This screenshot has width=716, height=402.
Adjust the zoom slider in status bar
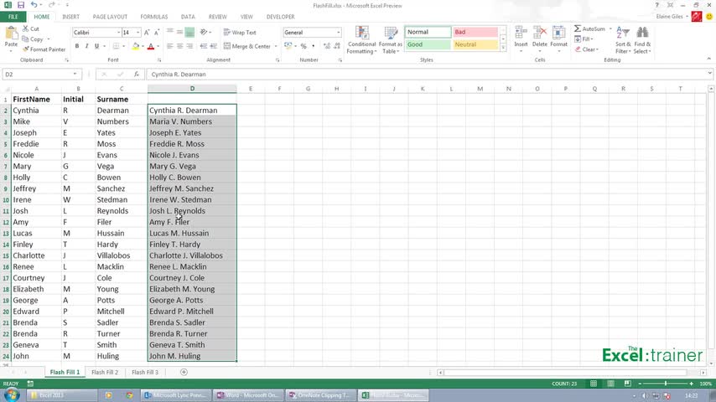[x=666, y=384]
